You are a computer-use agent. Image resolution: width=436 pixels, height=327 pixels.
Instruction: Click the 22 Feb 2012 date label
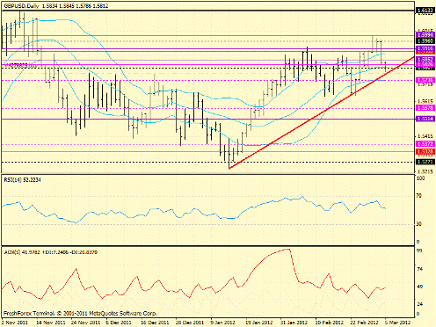pos(365,323)
